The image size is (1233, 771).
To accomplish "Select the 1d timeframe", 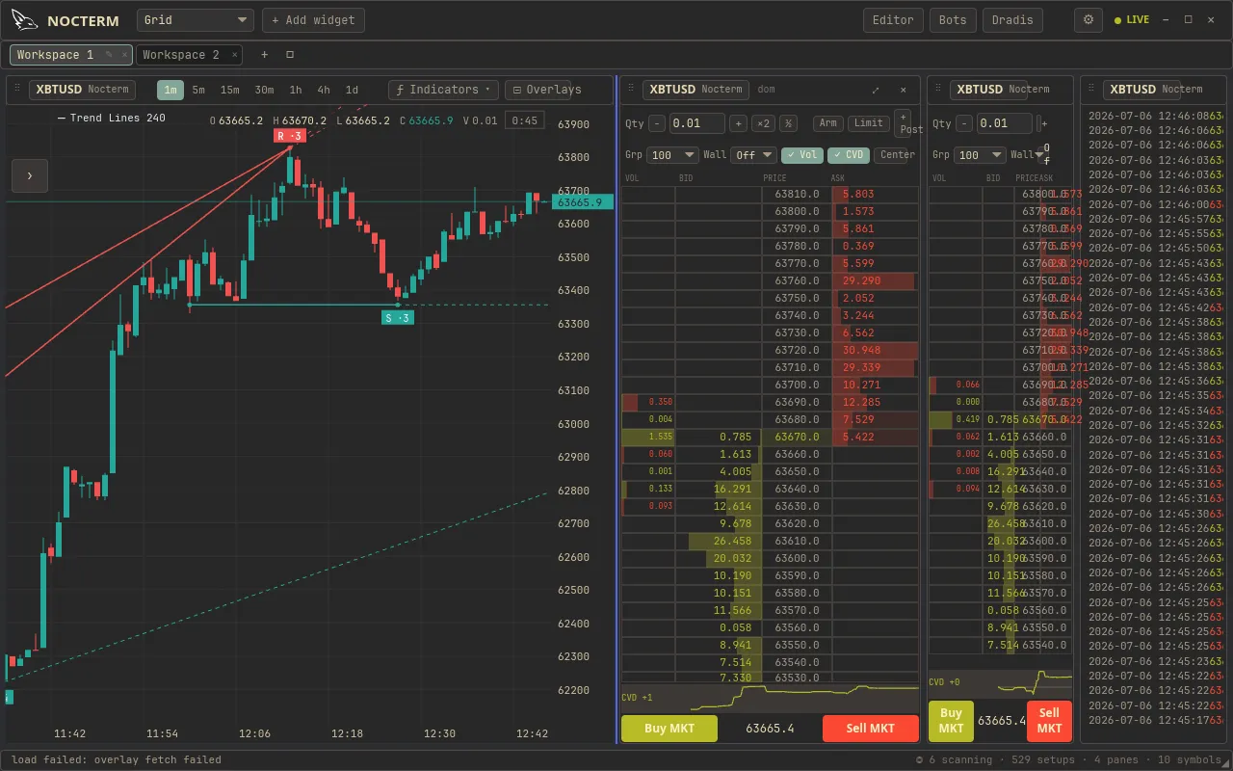I will [352, 90].
